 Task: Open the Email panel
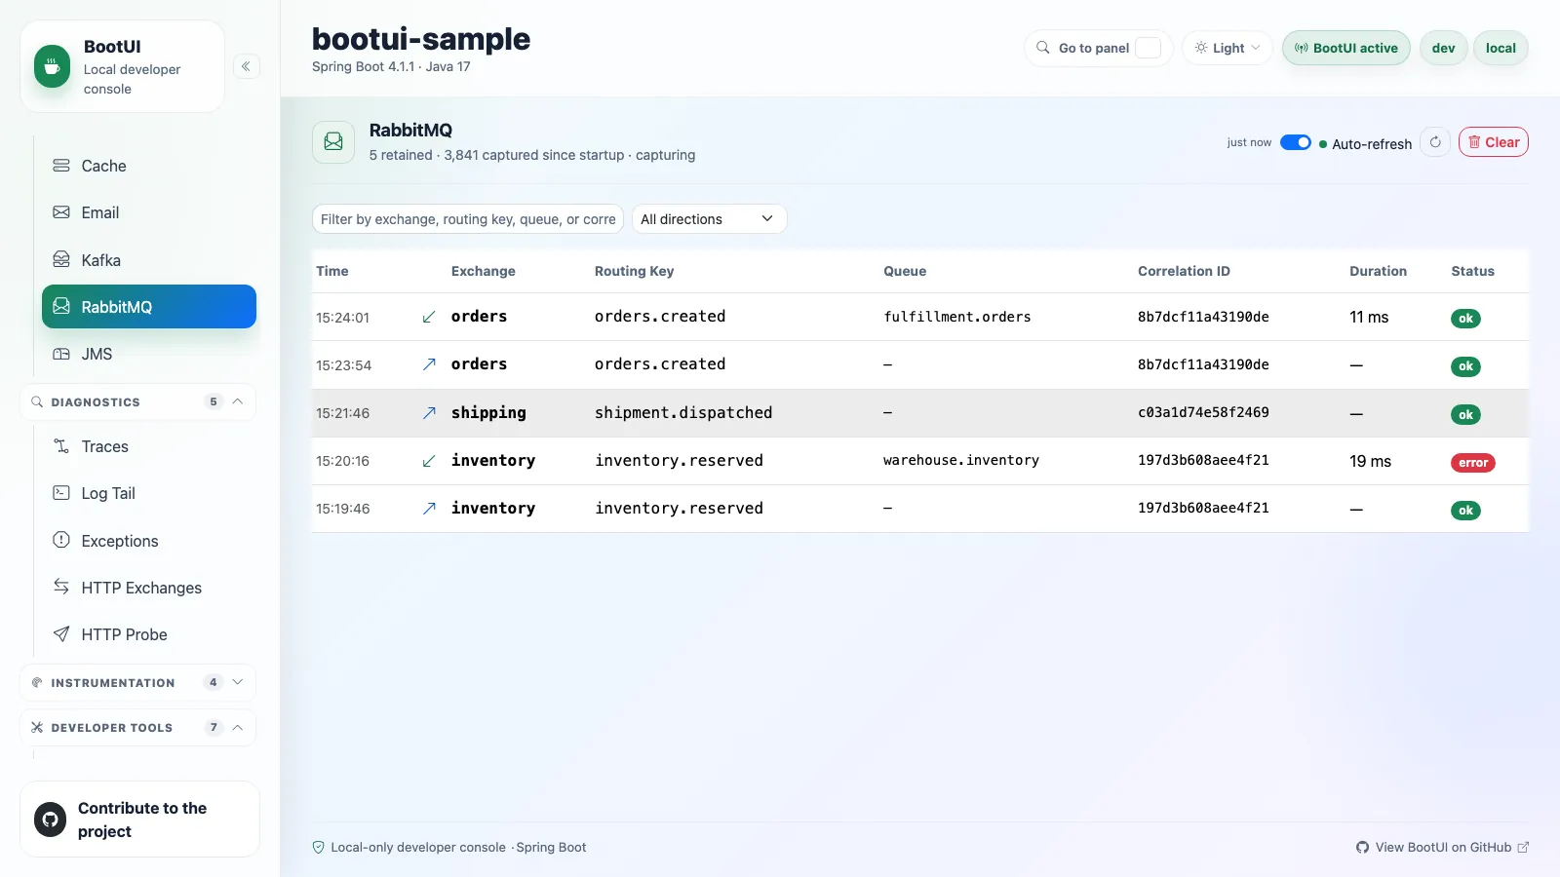(149, 212)
